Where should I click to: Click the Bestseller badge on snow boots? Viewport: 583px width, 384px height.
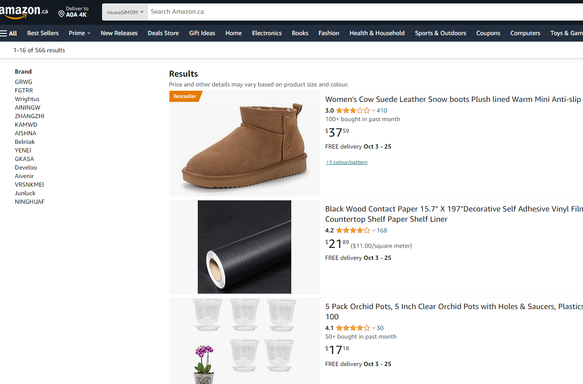[x=184, y=96]
